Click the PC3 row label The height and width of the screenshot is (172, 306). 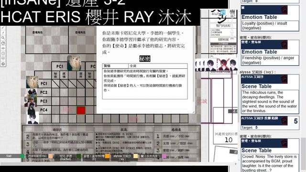[44, 101]
